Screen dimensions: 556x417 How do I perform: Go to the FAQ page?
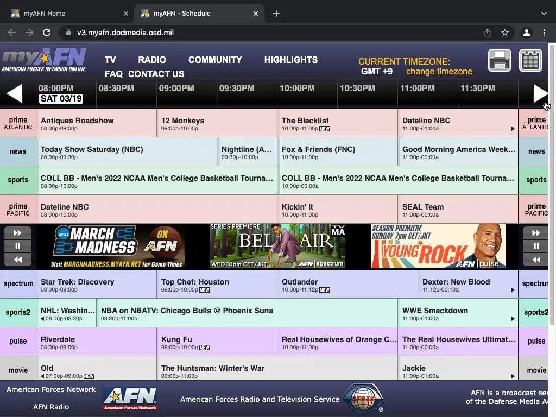pos(113,74)
